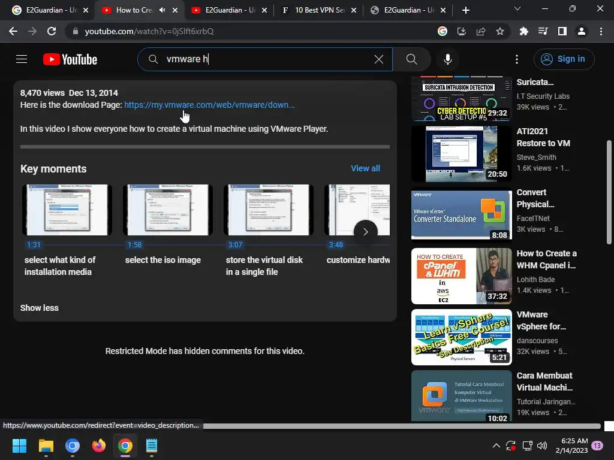The height and width of the screenshot is (460, 614).
Task: Click the vertical page scrollbar
Action: (609, 192)
